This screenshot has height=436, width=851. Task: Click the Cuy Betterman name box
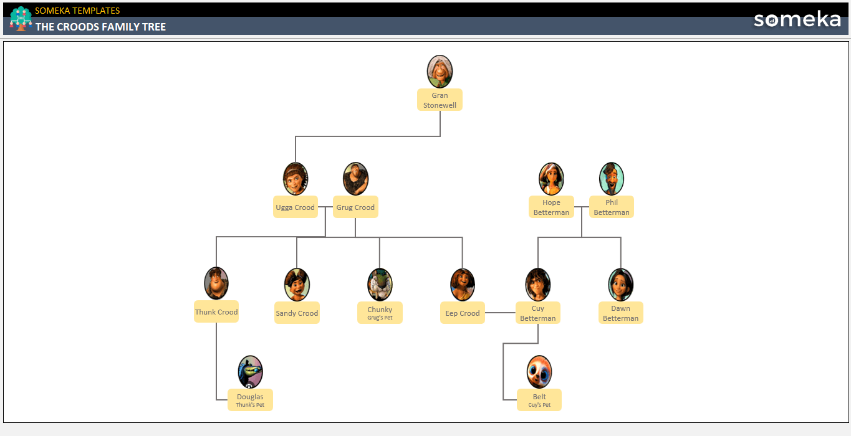pos(537,312)
